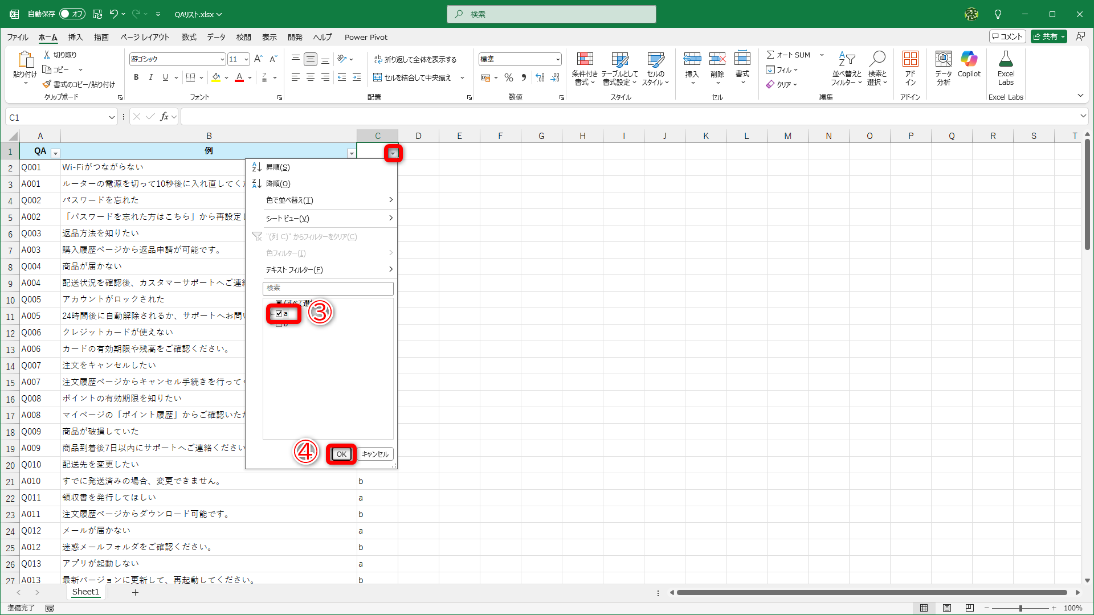
Task: Click the fill color bucket icon
Action: [x=215, y=77]
